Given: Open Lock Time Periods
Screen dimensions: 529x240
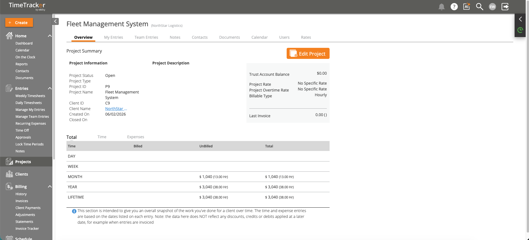Looking at the screenshot, I should (30, 144).
